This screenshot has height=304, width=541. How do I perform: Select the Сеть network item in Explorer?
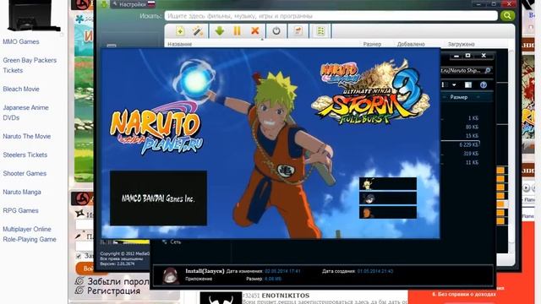[172, 242]
